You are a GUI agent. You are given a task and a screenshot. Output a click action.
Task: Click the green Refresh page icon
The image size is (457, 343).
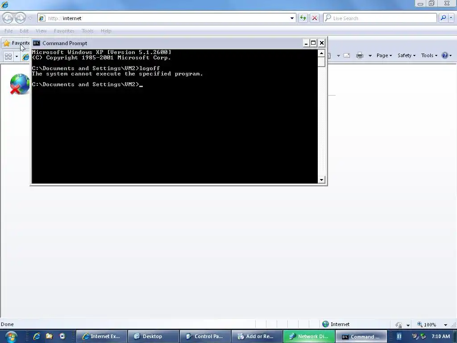coord(303,18)
